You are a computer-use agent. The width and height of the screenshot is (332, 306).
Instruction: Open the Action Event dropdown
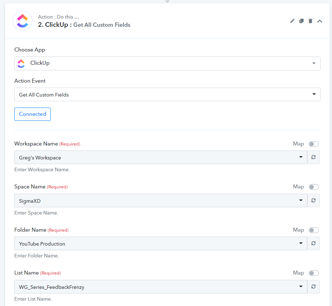click(167, 94)
